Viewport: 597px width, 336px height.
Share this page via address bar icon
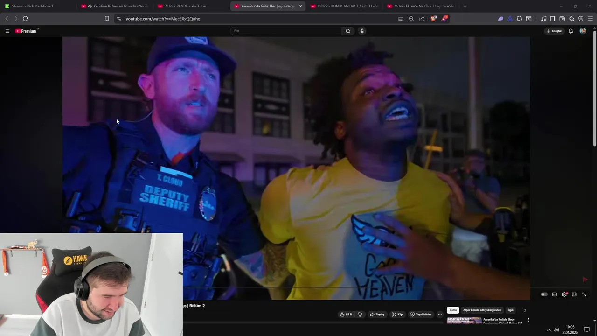coord(422,19)
